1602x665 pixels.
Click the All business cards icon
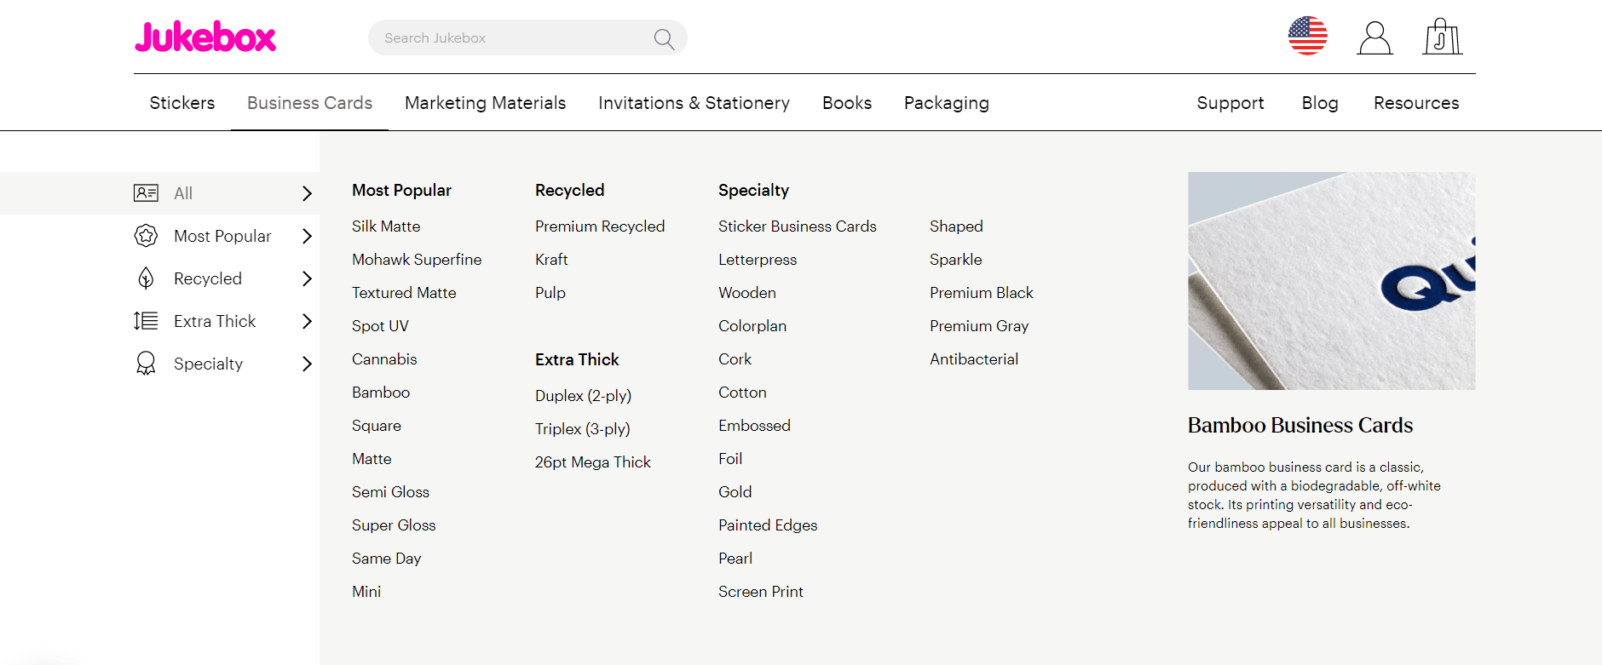pyautogui.click(x=146, y=193)
